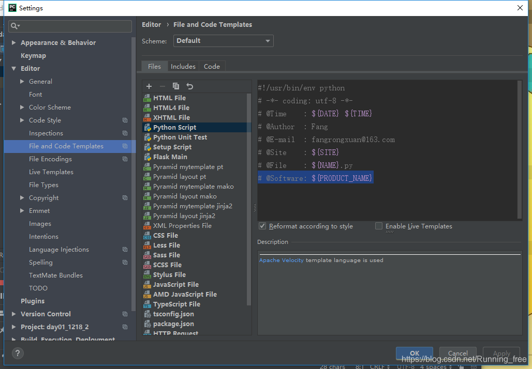Open TextMate Bundles settings page
Viewport: 532px width, 369px height.
[56, 275]
